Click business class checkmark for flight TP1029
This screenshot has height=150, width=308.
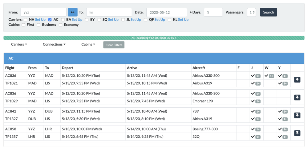[x=253, y=101]
